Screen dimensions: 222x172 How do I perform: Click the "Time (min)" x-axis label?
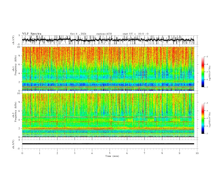112,156
